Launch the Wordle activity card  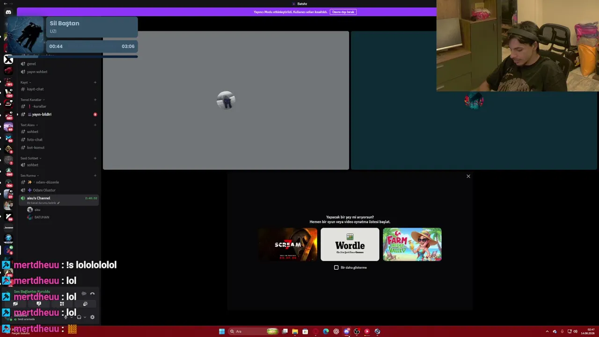click(350, 244)
